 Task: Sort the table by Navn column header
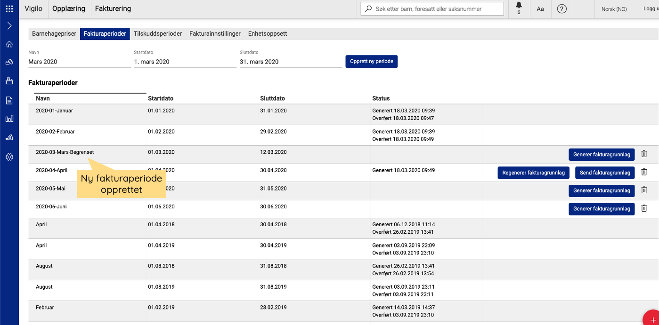click(x=43, y=98)
